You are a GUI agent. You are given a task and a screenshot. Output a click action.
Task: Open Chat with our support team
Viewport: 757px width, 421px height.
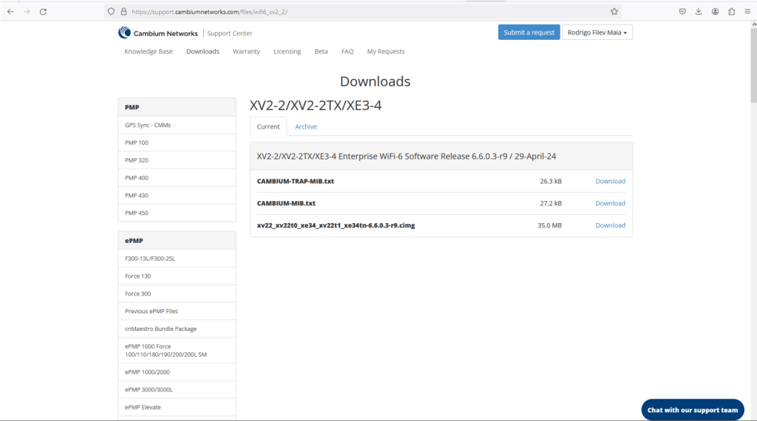pyautogui.click(x=692, y=410)
